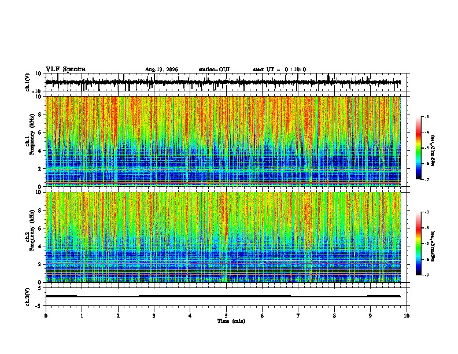Click the ch.2 colorbar log(PSD) unit label
The height and width of the screenshot is (354, 458).
coord(433,246)
